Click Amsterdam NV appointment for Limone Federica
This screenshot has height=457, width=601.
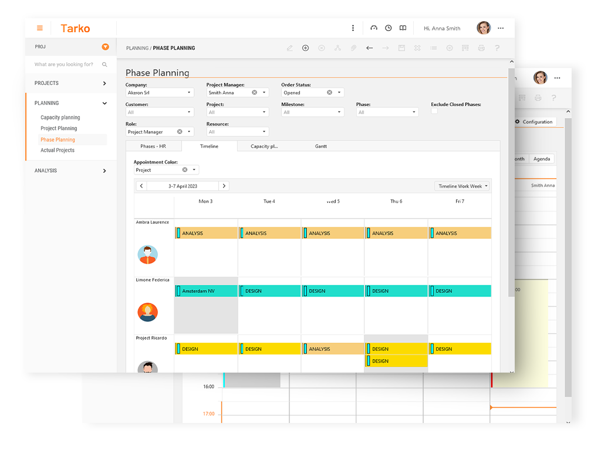206,291
